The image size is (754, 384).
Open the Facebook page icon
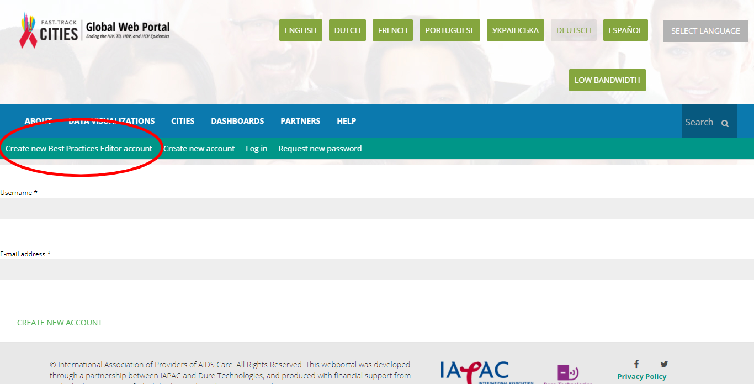pyautogui.click(x=636, y=364)
